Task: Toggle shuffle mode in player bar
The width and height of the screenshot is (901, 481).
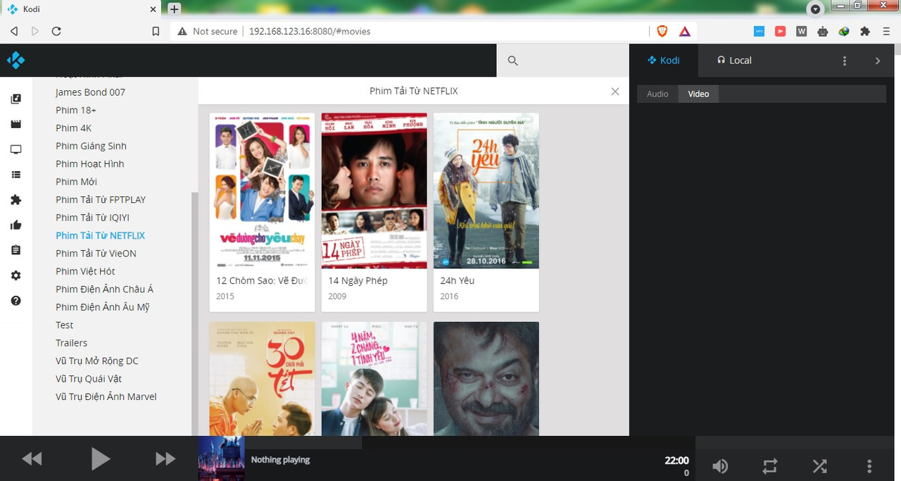Action: point(819,466)
